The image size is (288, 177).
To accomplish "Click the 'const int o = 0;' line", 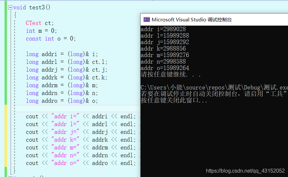I will click(51, 39).
